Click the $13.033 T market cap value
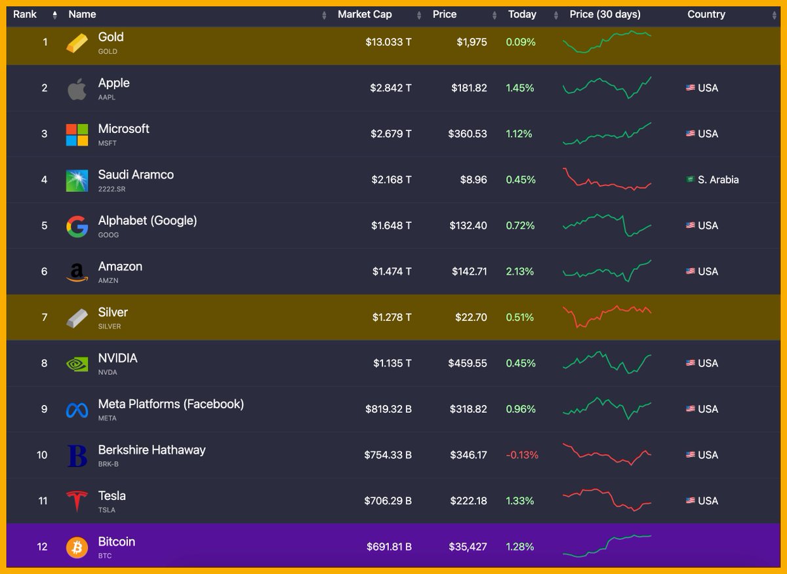 (389, 42)
